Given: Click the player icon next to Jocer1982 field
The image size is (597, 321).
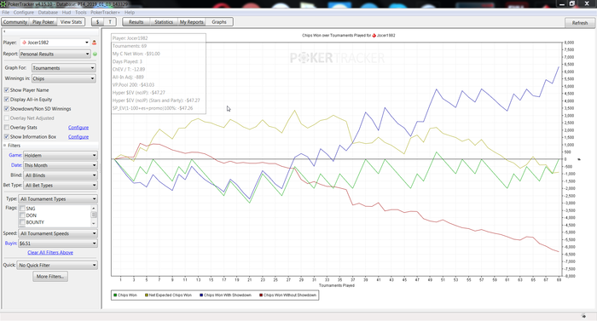Looking at the screenshot, I should (95, 43).
